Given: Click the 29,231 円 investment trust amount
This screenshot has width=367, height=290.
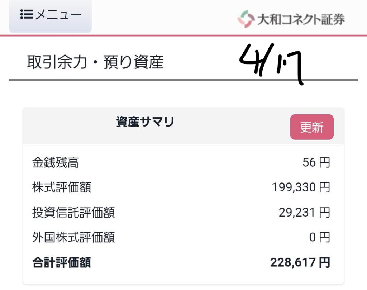Looking at the screenshot, I should coord(304,213).
